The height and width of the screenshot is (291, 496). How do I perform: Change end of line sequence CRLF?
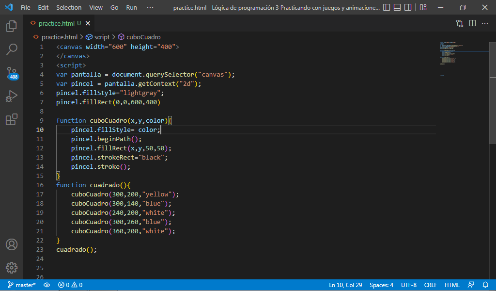tap(431, 285)
